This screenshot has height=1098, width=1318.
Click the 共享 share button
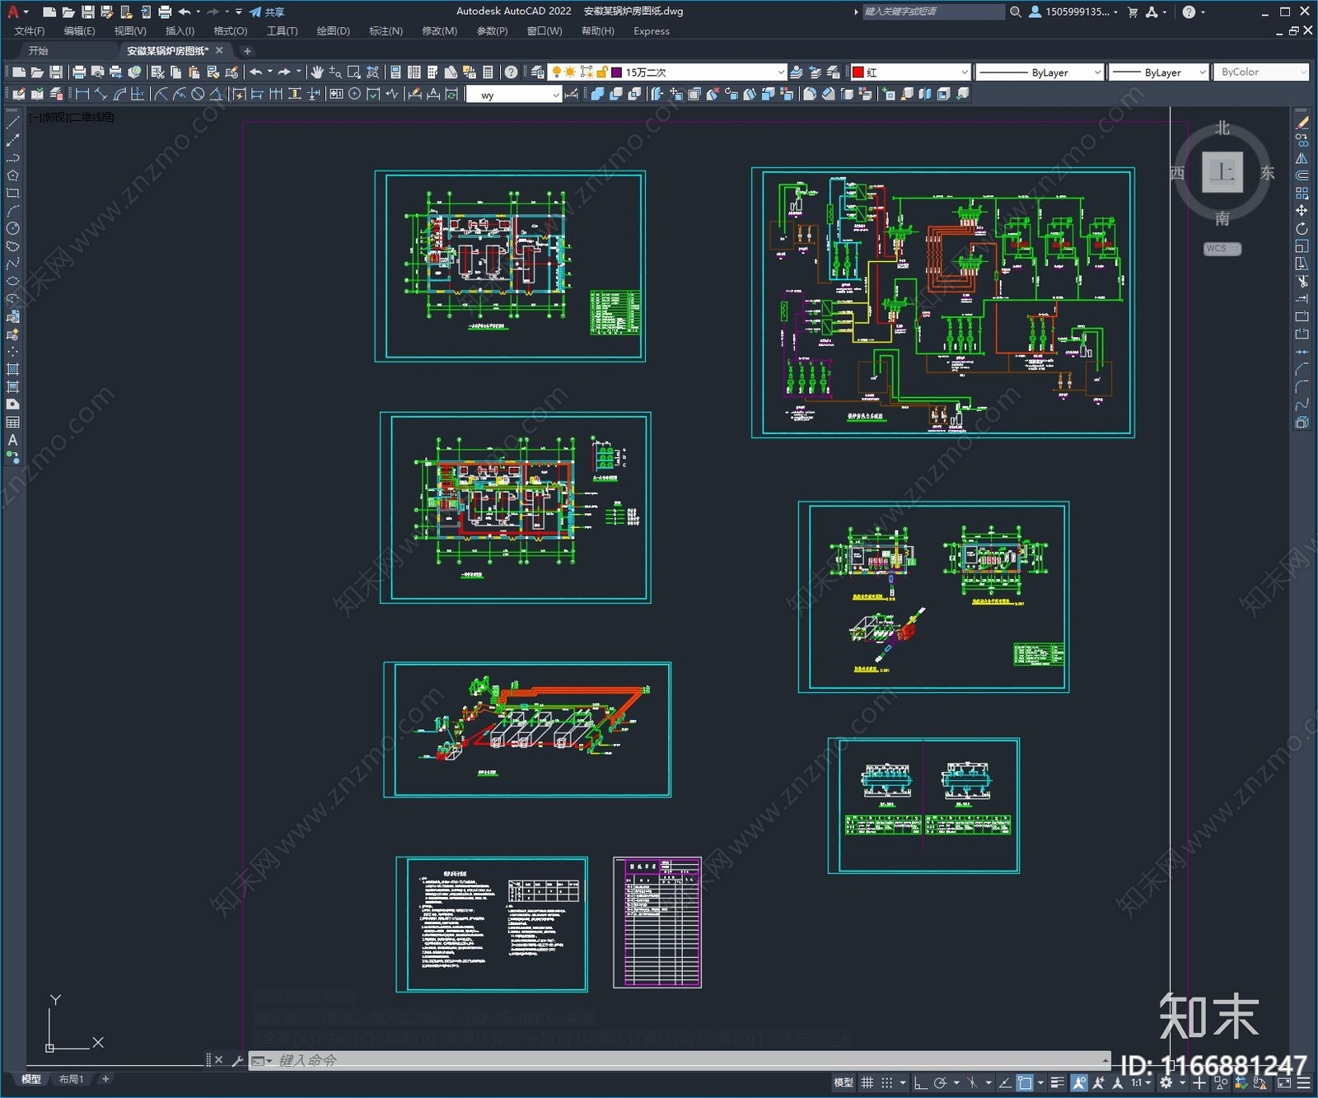tap(268, 12)
